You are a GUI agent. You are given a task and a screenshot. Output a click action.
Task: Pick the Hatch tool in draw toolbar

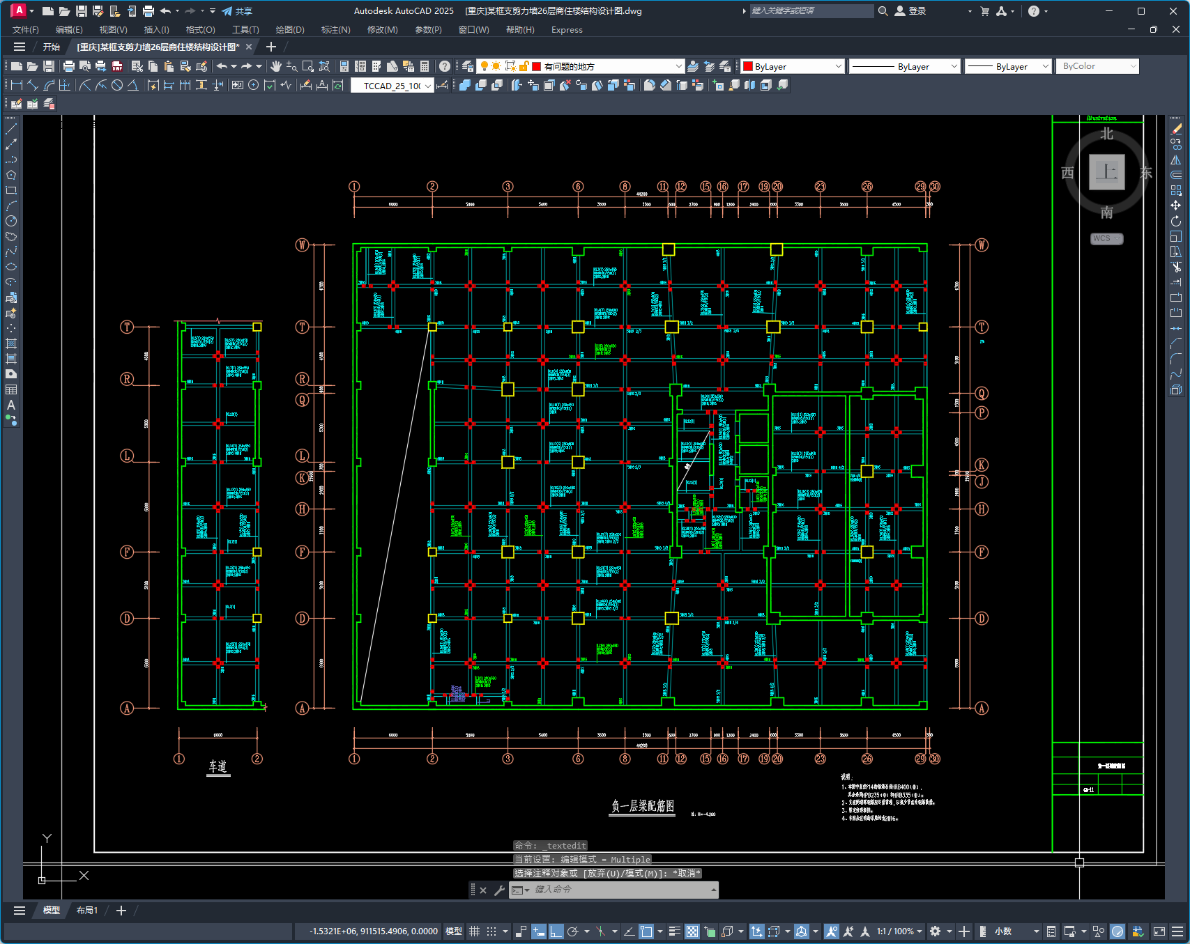[11, 343]
